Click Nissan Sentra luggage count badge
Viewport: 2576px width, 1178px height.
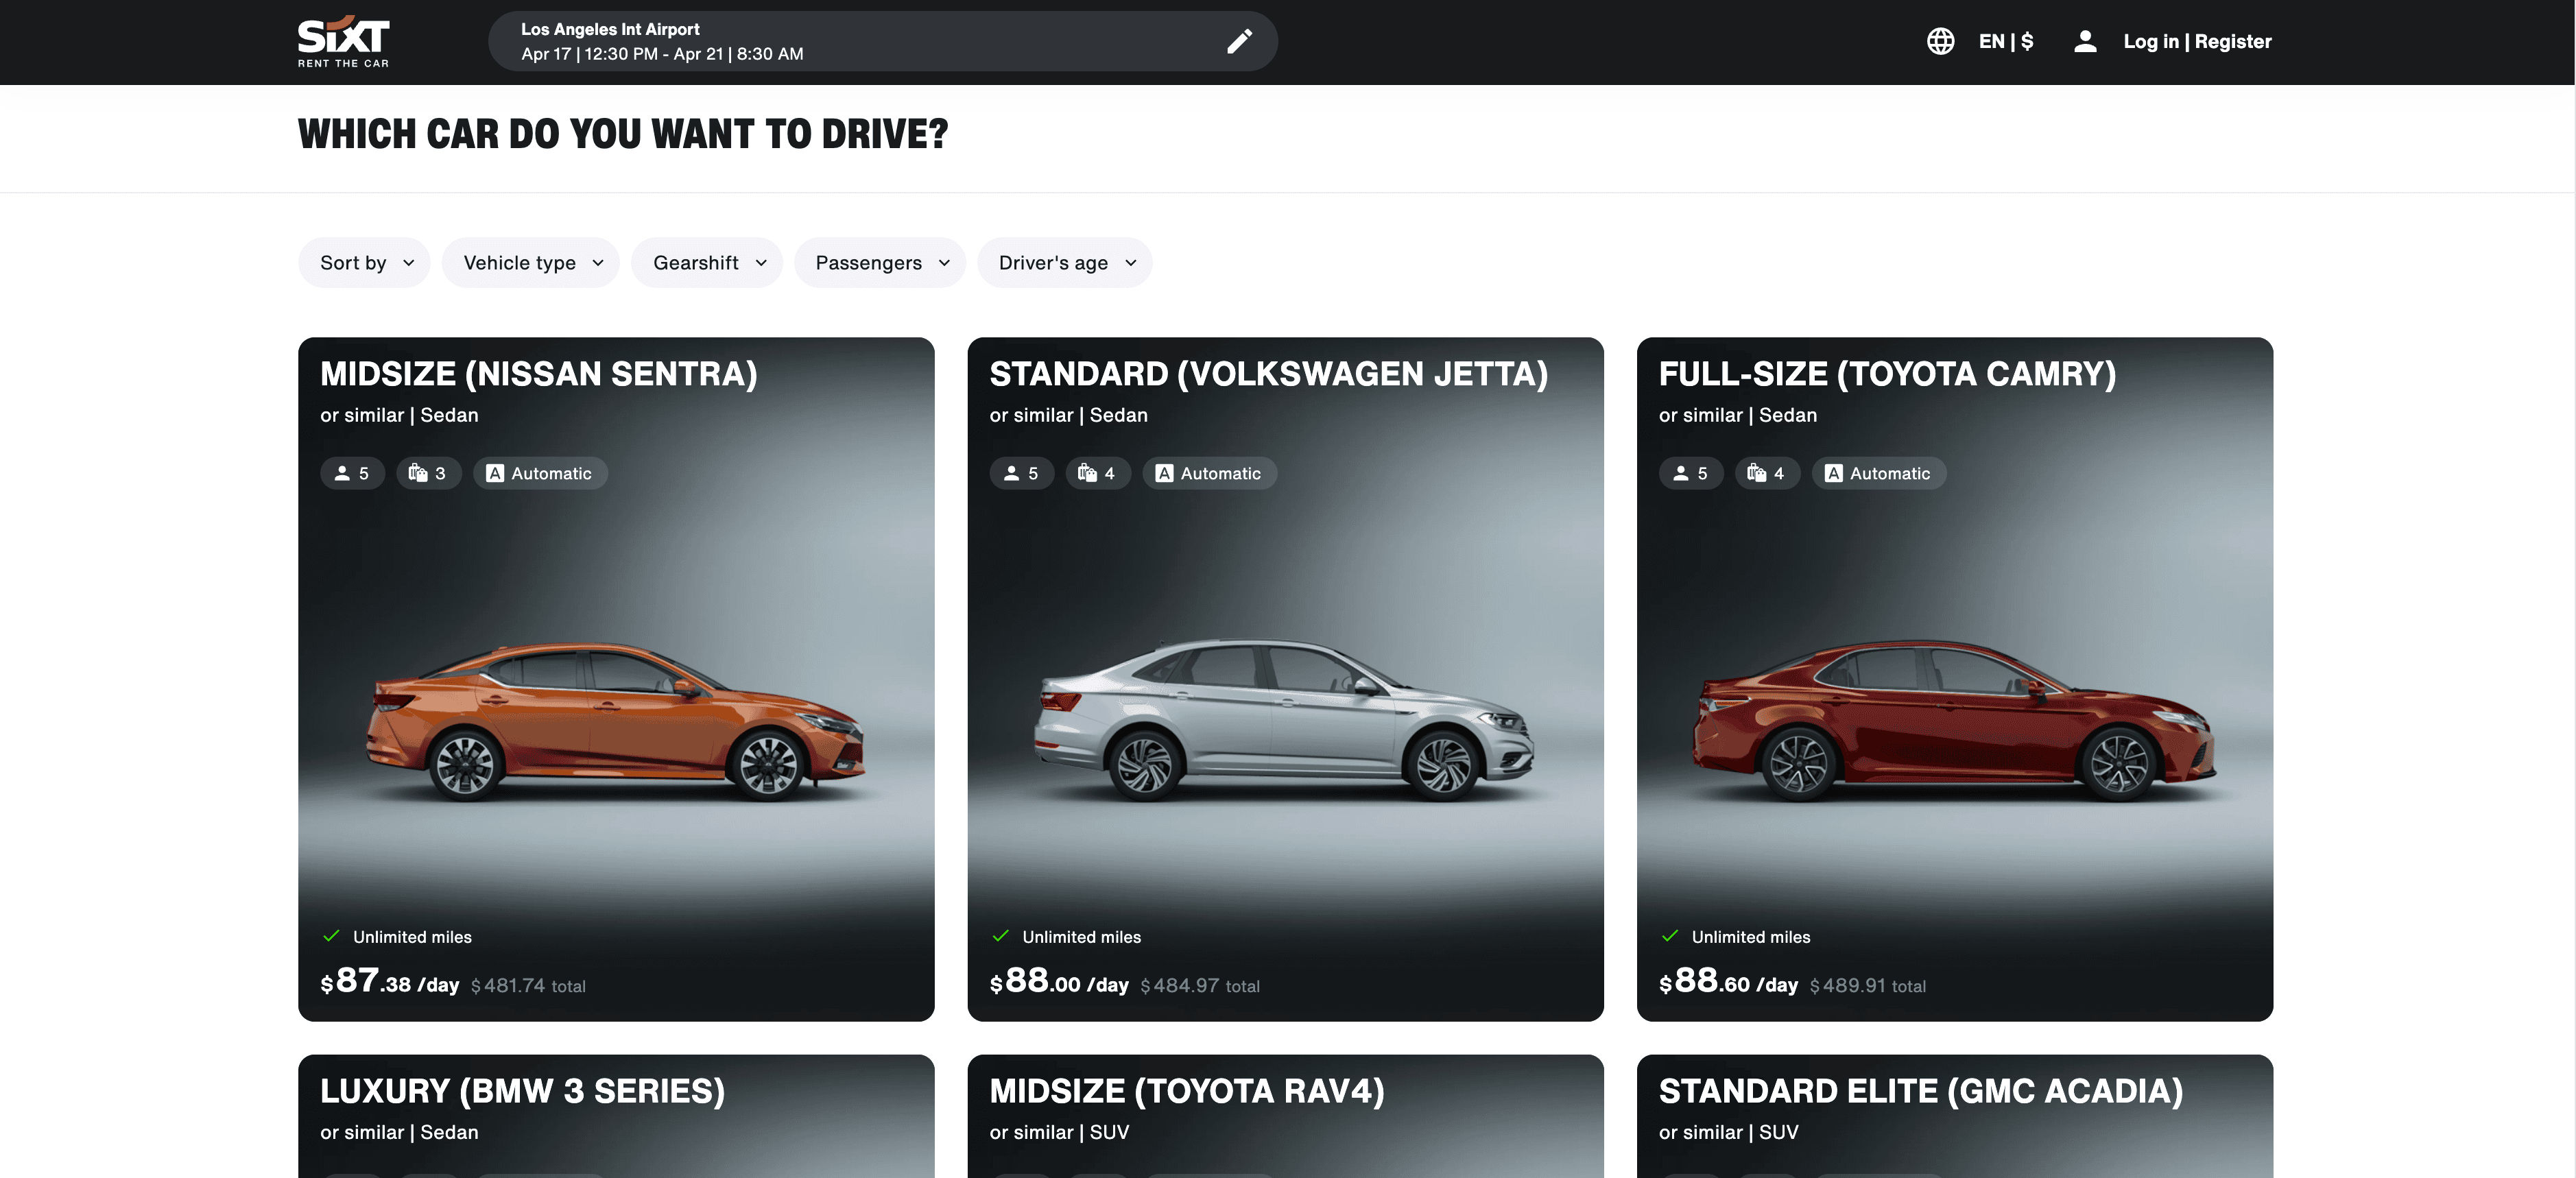428,473
